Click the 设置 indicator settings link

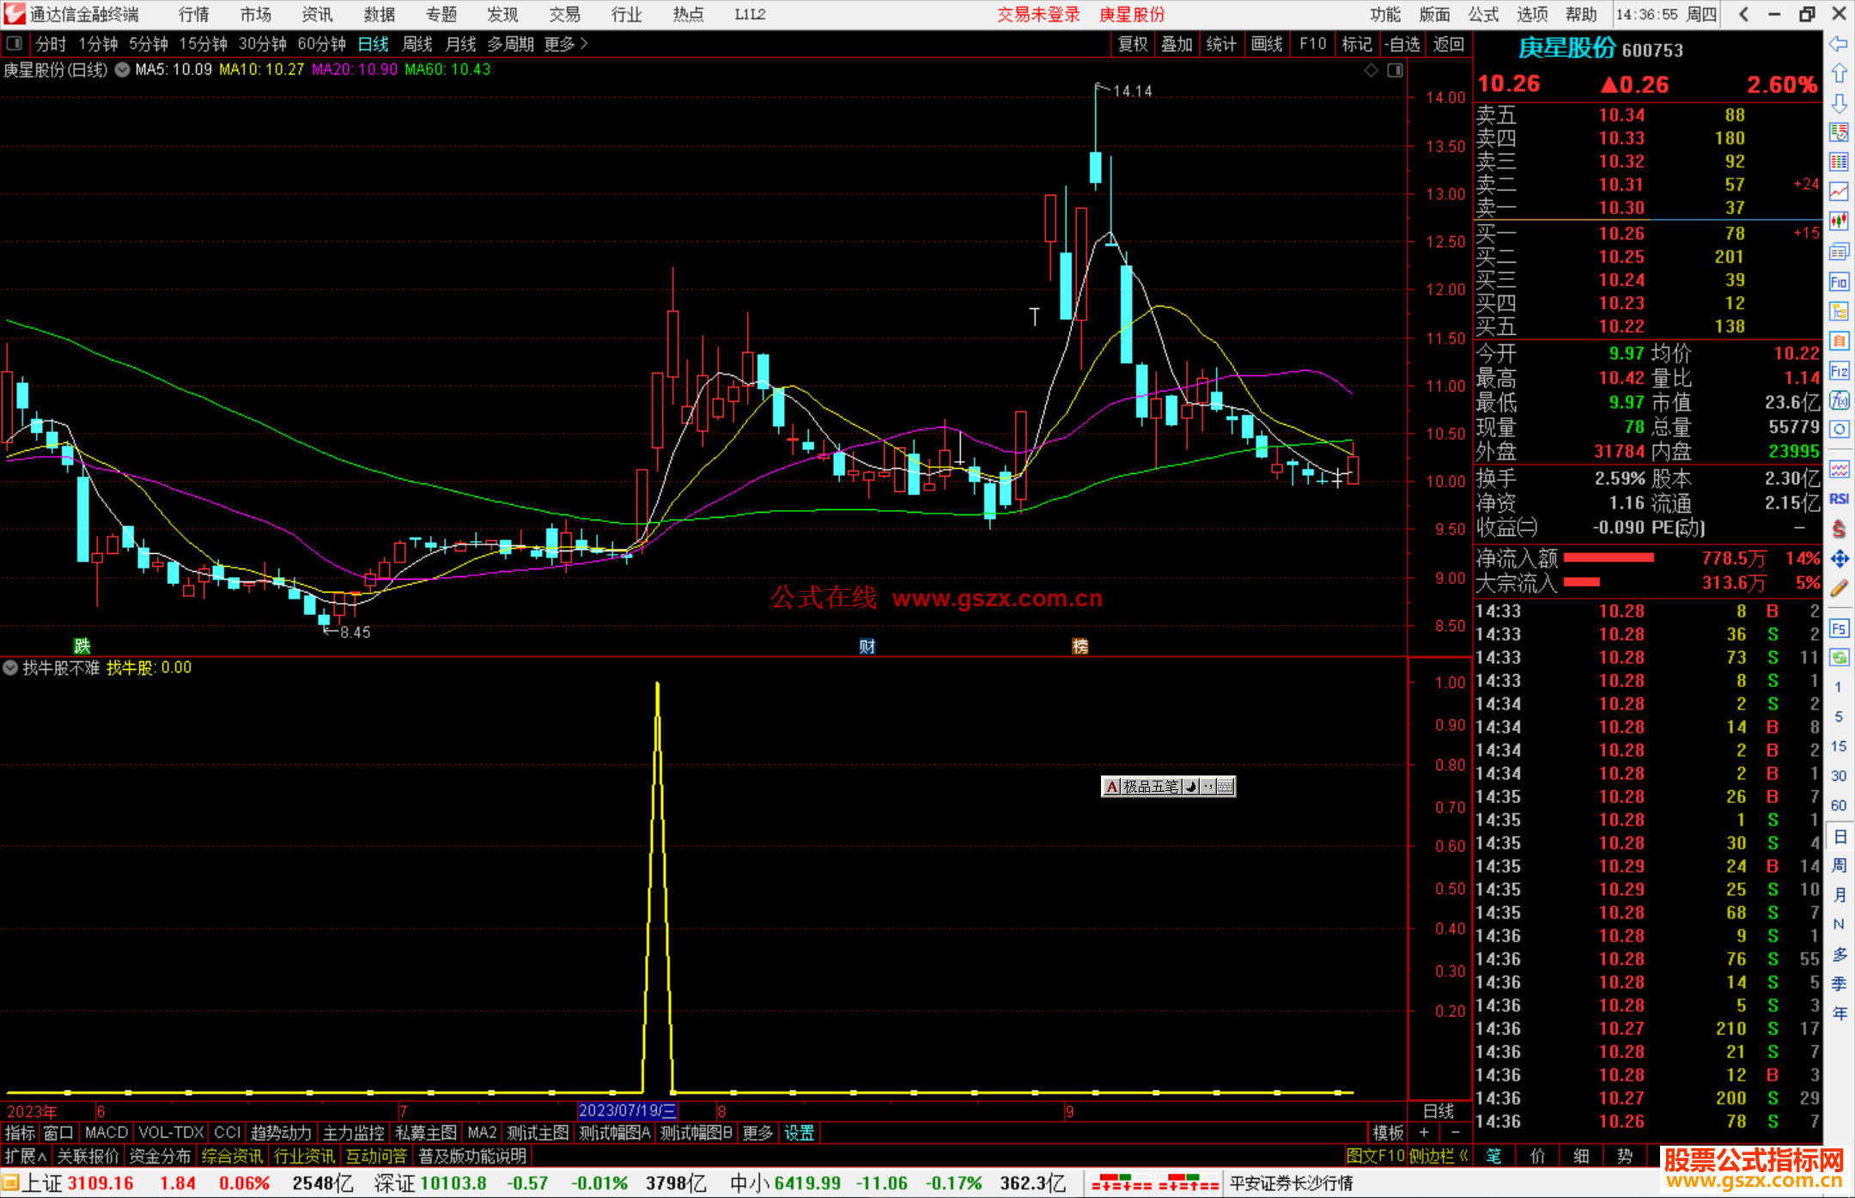pyautogui.click(x=799, y=1133)
